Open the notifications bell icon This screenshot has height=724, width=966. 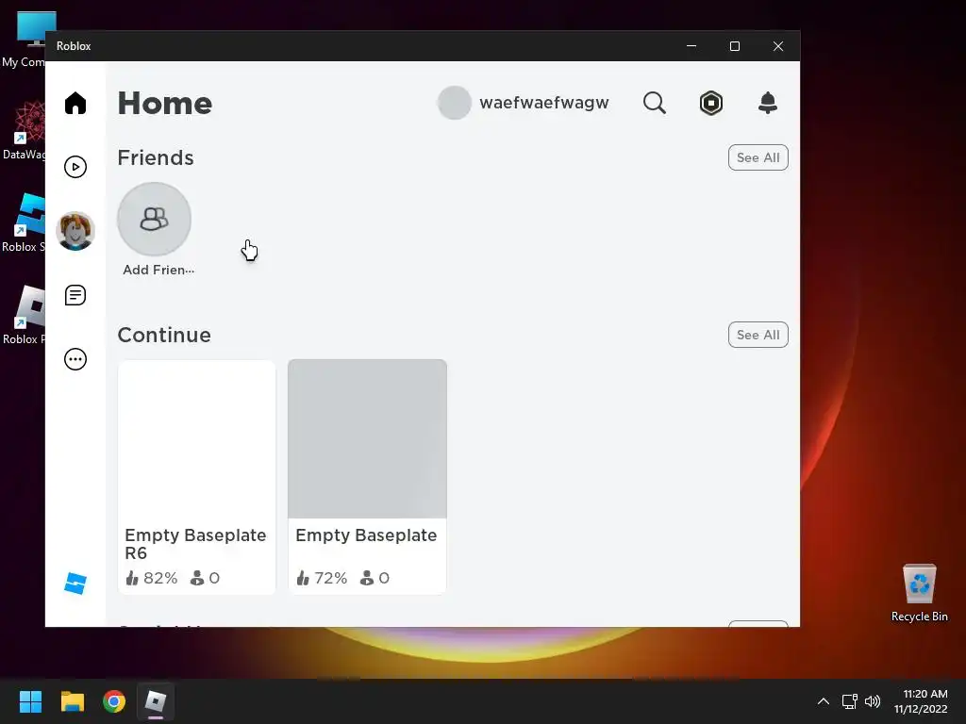(x=768, y=103)
